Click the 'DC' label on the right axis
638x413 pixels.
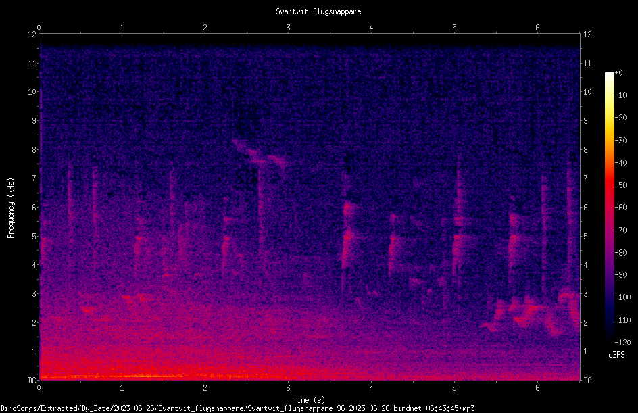[587, 381]
